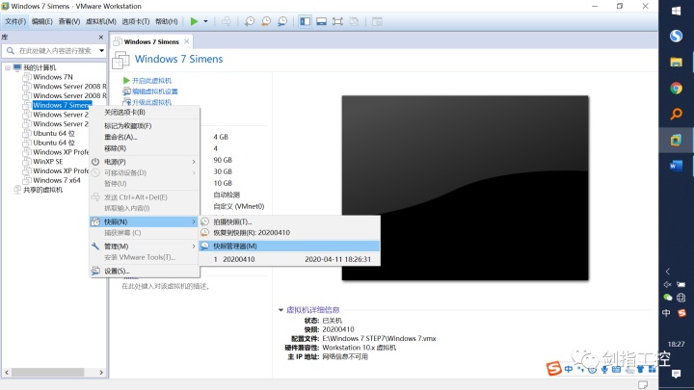This screenshot has height=390, width=694.
Task: Click the volume muted tray icon
Action: (667, 284)
